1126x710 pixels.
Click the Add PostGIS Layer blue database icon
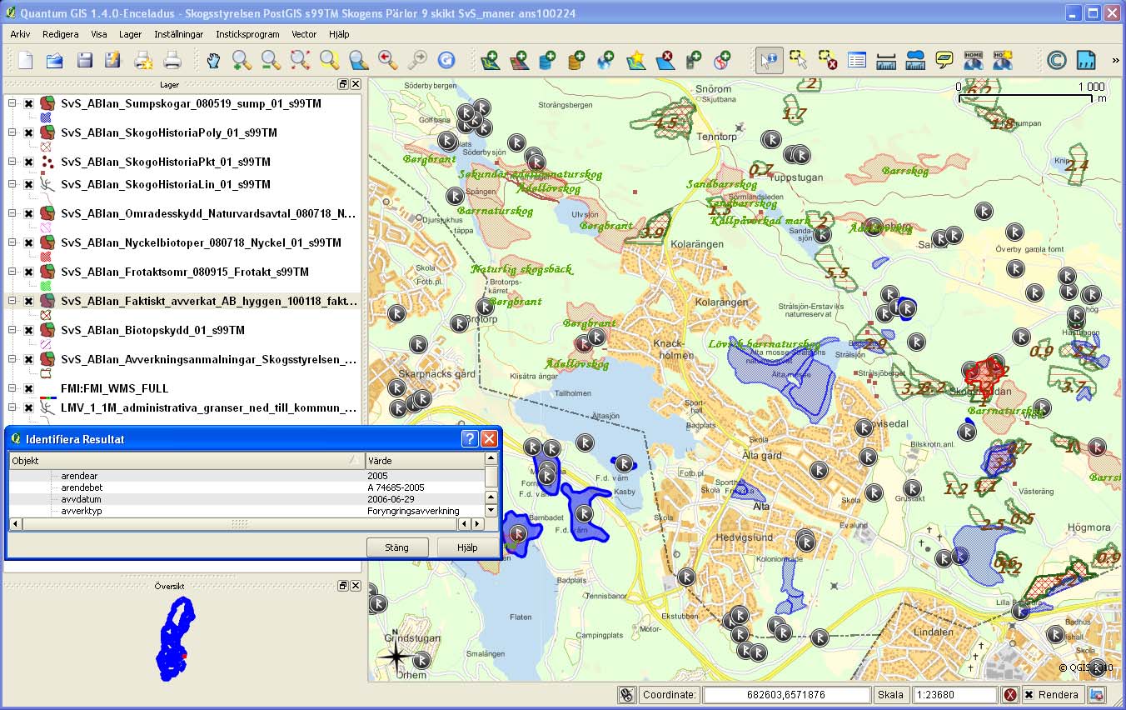pos(548,60)
